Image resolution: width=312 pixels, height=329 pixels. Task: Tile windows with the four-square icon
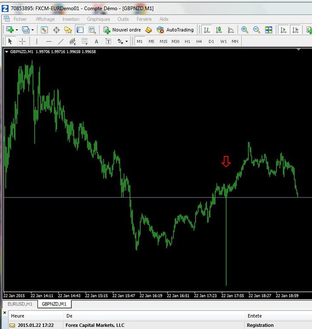point(268,30)
